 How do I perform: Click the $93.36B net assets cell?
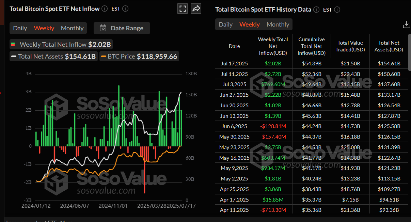click(x=389, y=210)
